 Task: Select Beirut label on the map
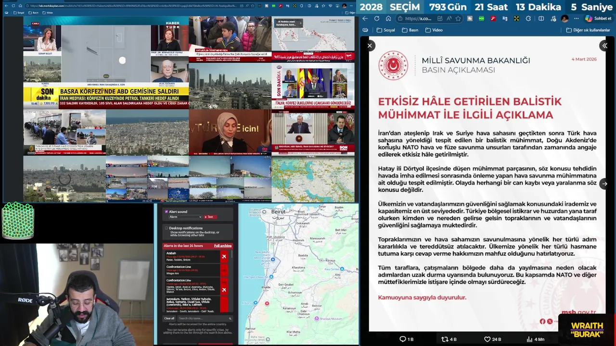[x=278, y=212]
